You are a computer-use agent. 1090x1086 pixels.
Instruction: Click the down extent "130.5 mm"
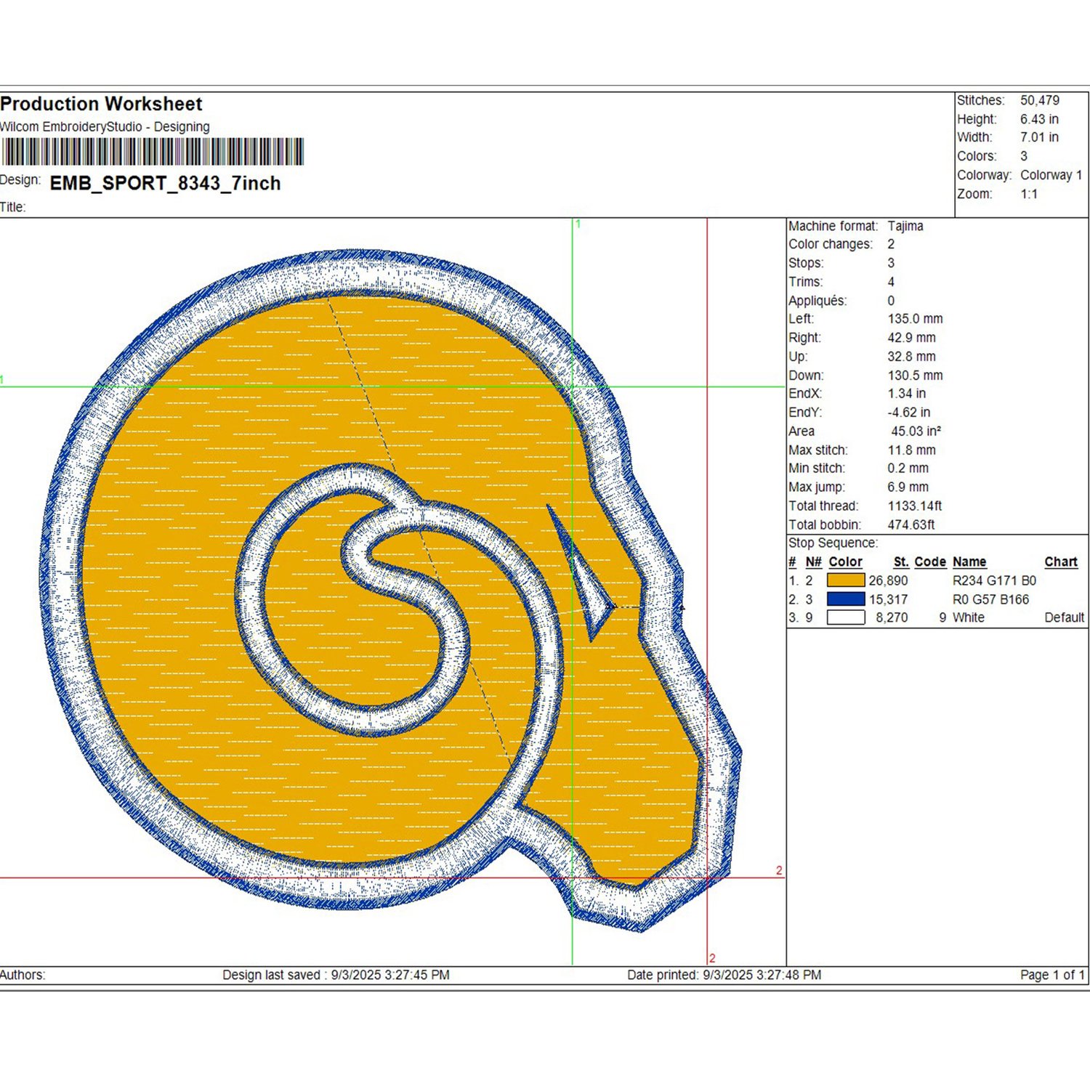tap(915, 376)
